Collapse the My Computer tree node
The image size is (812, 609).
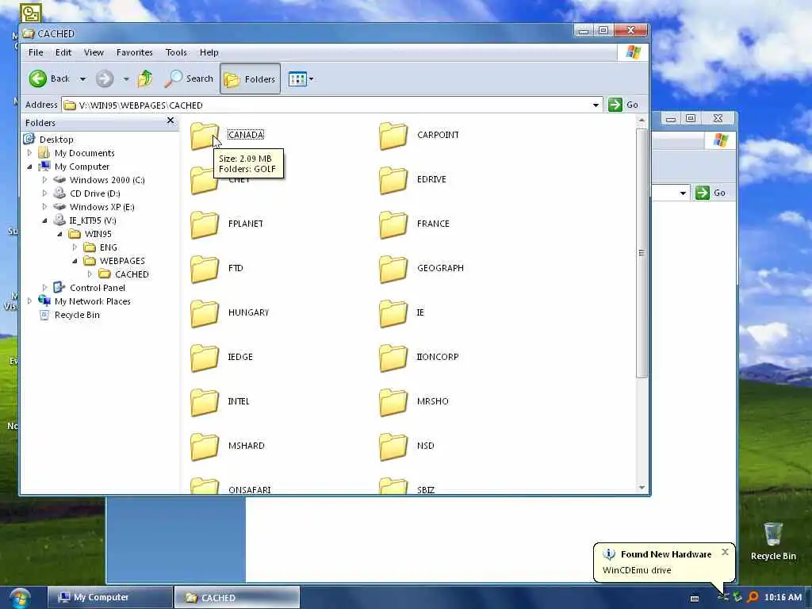(29, 167)
